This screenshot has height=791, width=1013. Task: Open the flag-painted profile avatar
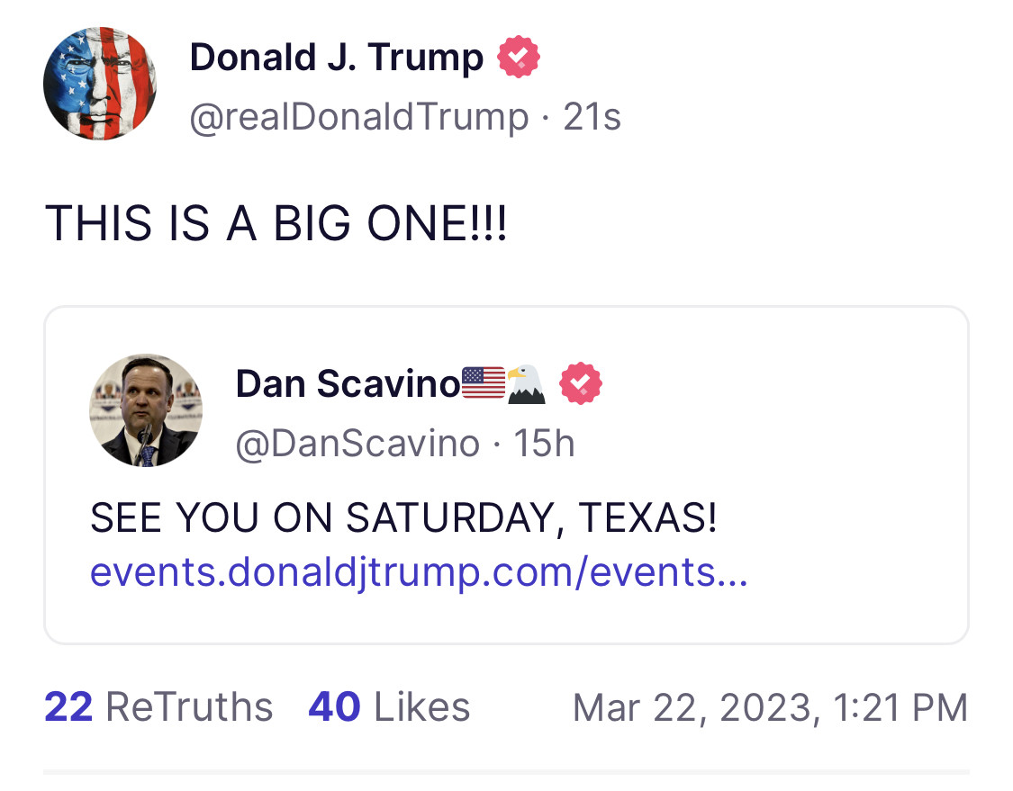(x=100, y=84)
